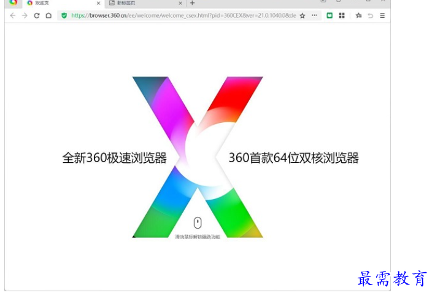Click the 全新360极速浏览器 heading text
The width and height of the screenshot is (432, 298).
(x=114, y=158)
